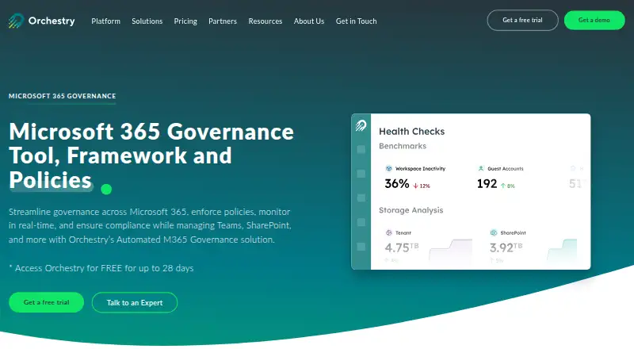This screenshot has width=634, height=349.
Task: Click the red down arrow beside 12%
Action: coord(415,186)
